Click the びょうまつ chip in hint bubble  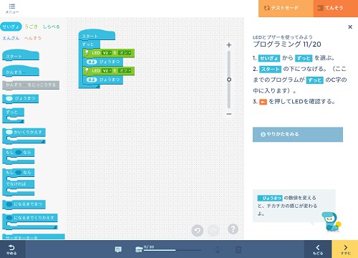[x=270, y=198]
